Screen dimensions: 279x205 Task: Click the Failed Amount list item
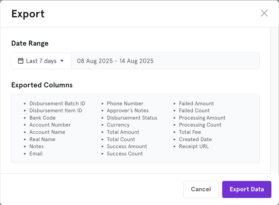[196, 103]
